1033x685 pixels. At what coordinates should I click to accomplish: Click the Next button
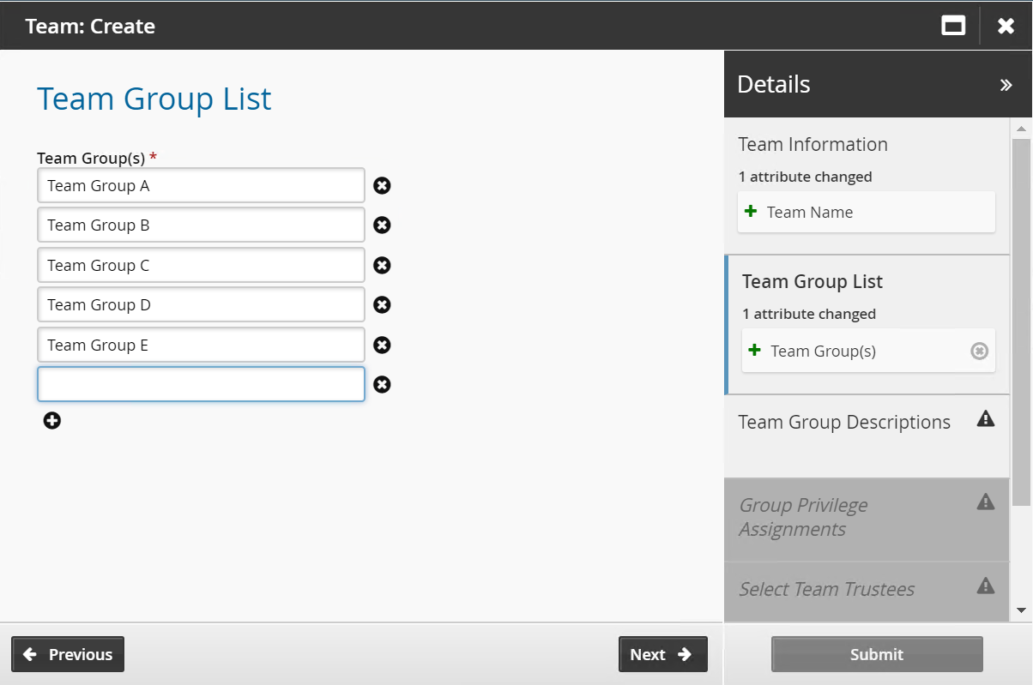(662, 654)
